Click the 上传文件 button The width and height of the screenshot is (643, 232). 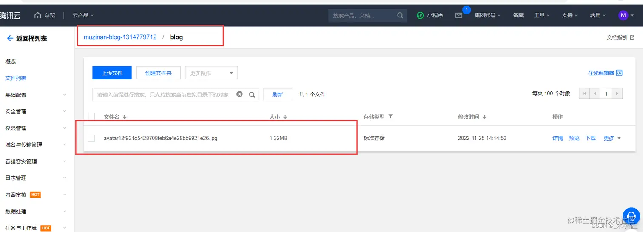pos(112,73)
